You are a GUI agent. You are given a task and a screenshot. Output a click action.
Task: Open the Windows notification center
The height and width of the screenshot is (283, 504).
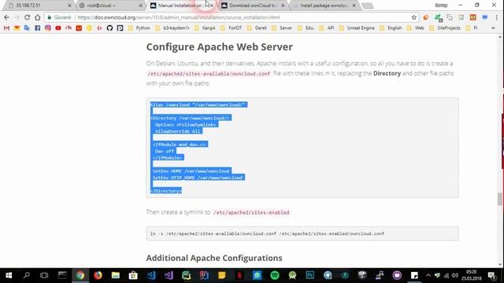click(491, 275)
